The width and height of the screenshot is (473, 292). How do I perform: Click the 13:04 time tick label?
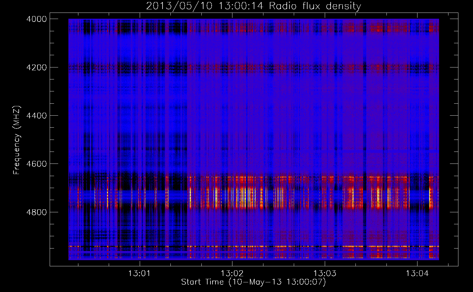tap(417, 274)
